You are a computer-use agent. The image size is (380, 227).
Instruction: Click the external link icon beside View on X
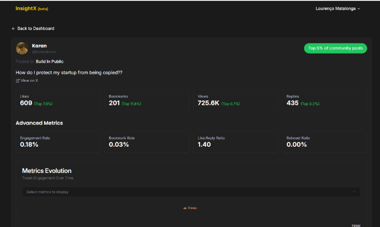click(17, 81)
